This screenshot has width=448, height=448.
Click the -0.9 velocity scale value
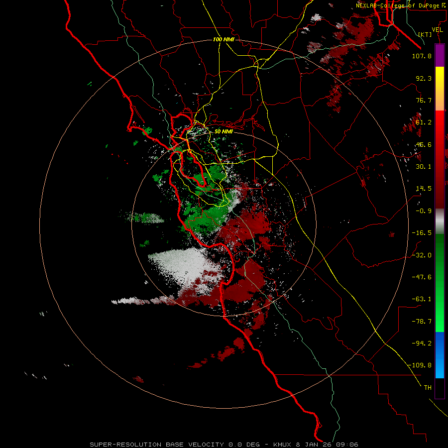point(424,211)
